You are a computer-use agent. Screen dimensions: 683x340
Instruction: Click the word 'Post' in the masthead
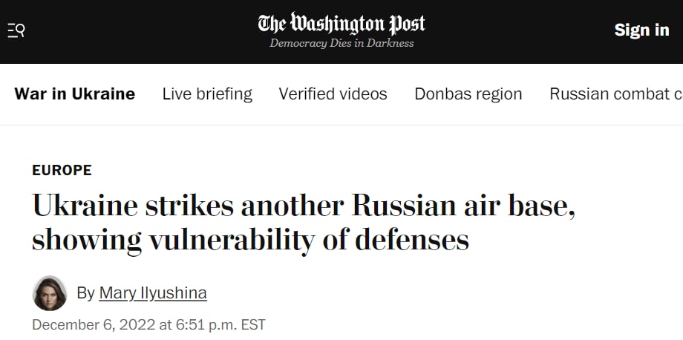point(408,24)
